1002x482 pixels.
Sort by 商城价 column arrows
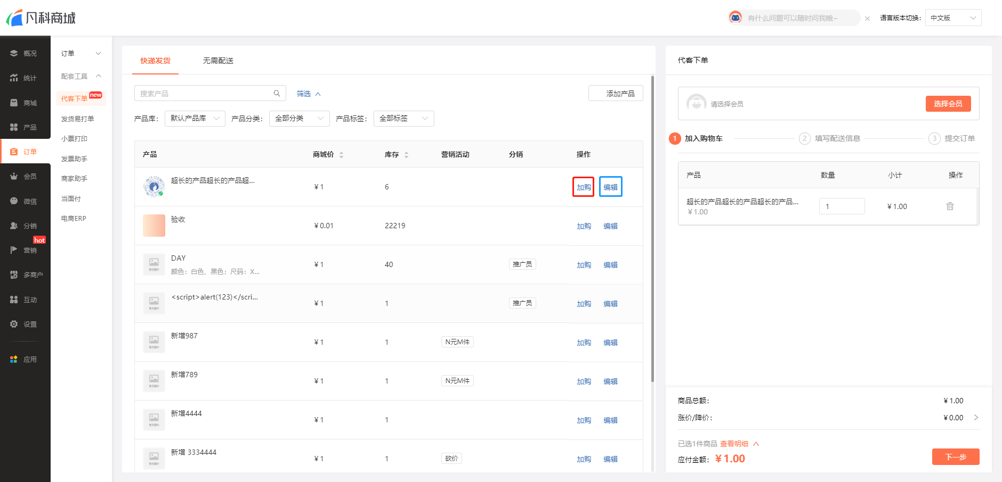pos(341,155)
